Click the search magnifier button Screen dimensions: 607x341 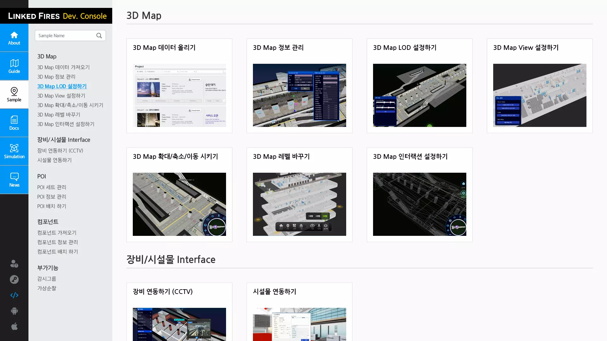click(x=99, y=35)
